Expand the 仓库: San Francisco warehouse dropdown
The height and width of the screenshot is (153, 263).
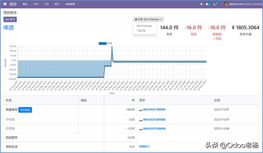pos(148,19)
